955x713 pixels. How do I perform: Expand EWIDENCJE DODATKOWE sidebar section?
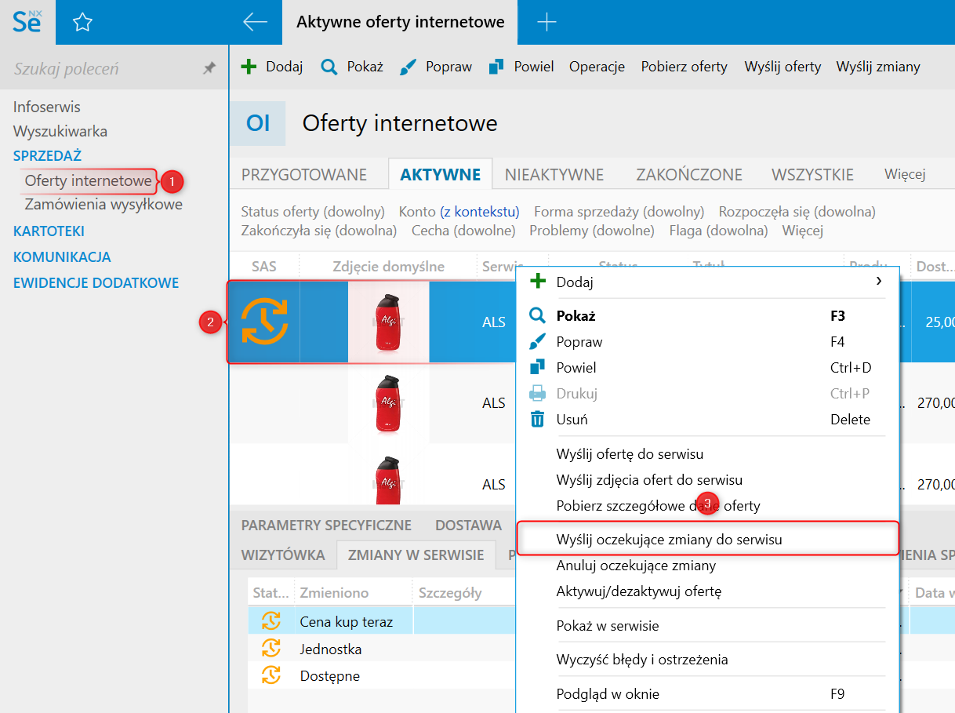pyautogui.click(x=96, y=282)
